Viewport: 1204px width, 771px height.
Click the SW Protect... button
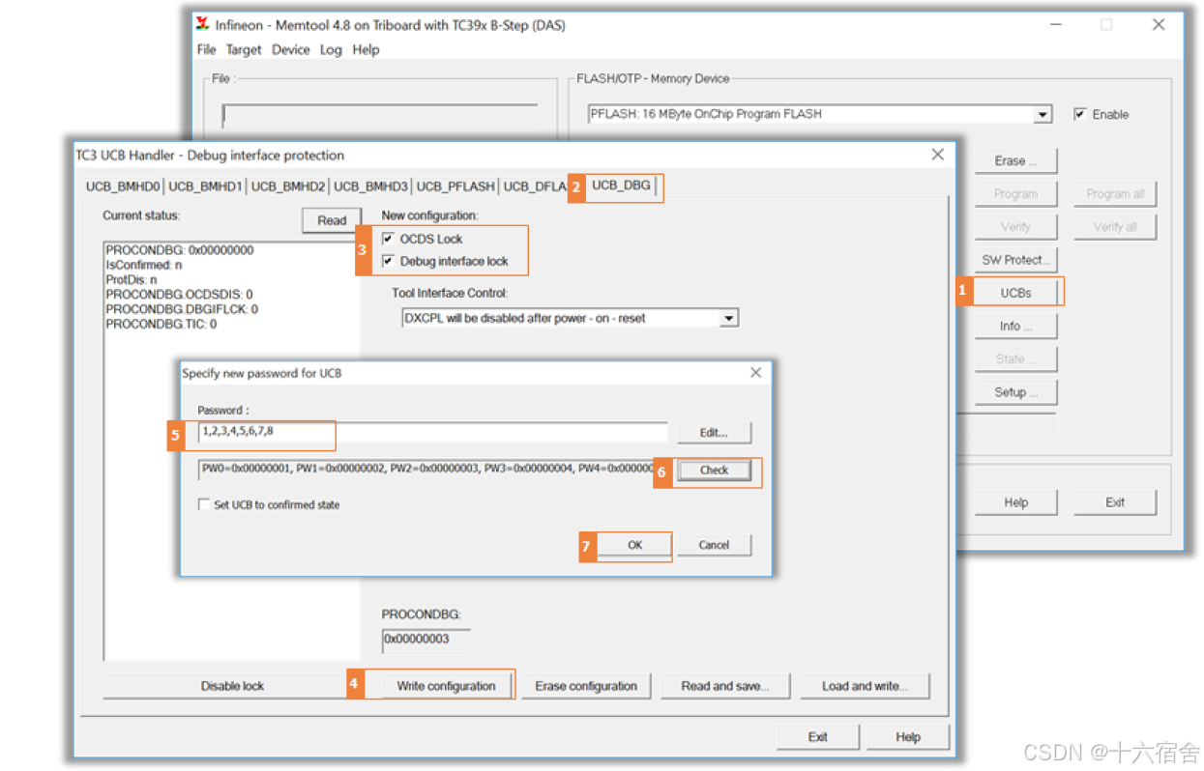(x=1015, y=259)
